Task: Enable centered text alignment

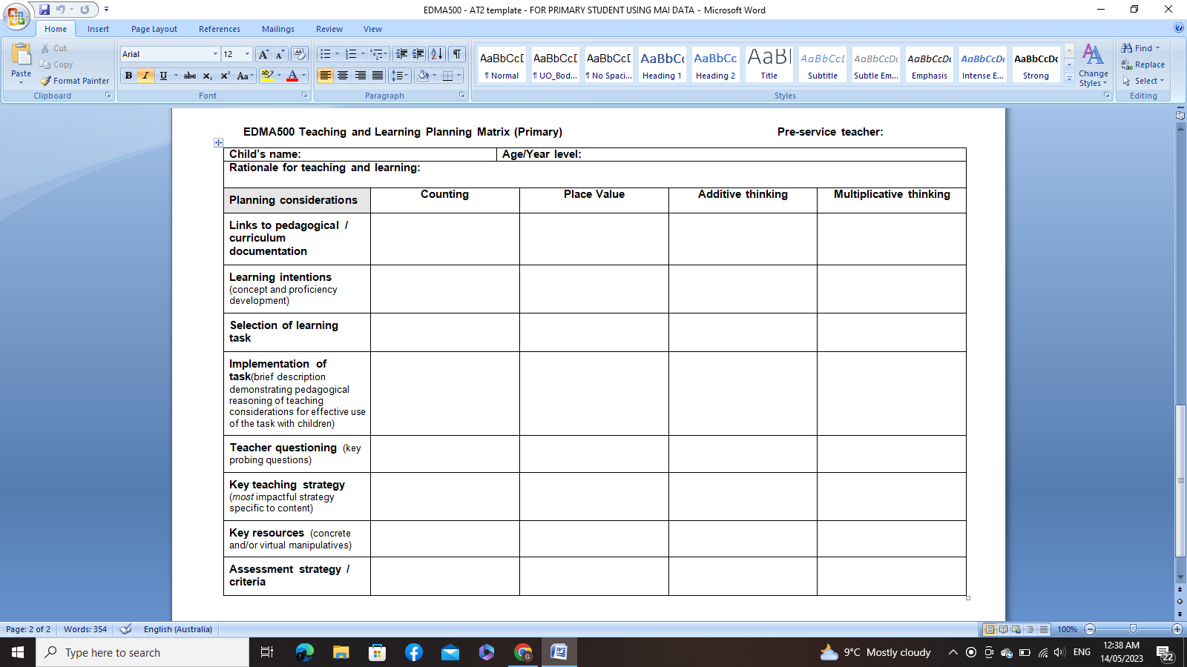Action: pos(343,76)
